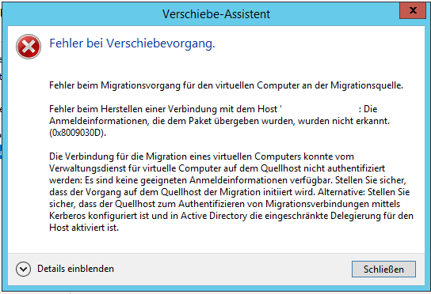Close the Verschiebe-Assistent dialog with X
The image size is (431, 294).
point(413,11)
